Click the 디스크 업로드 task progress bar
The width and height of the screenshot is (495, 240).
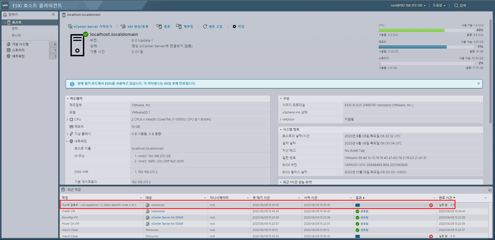tap(392, 205)
